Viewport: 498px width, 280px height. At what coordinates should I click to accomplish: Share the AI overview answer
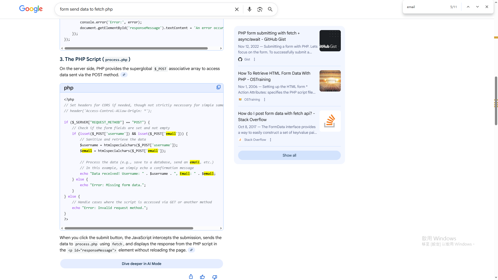[x=191, y=277]
